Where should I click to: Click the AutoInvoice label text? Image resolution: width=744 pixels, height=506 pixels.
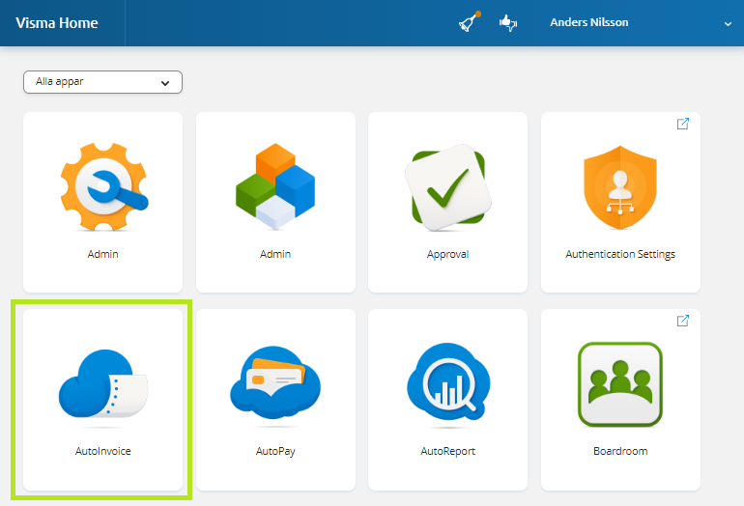[x=103, y=451]
